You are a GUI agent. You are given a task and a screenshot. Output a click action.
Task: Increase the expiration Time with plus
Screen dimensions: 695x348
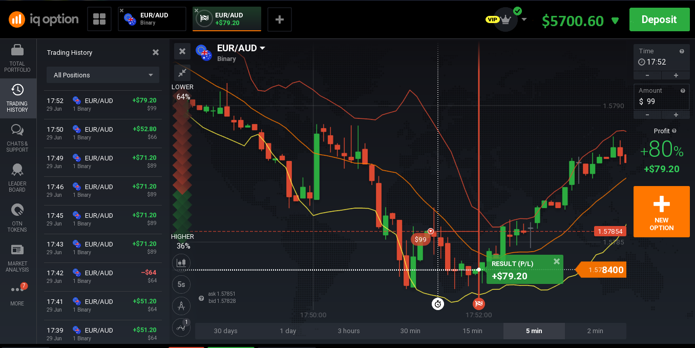click(676, 75)
